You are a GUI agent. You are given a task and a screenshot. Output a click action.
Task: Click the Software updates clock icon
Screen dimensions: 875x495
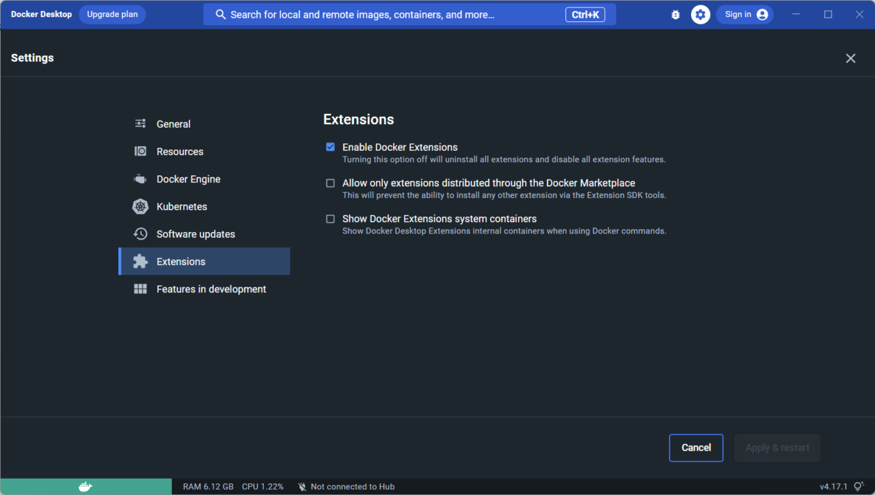click(140, 234)
